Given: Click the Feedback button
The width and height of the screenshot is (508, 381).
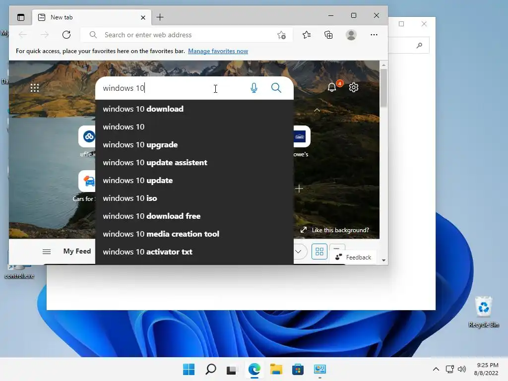Looking at the screenshot, I should click(354, 257).
